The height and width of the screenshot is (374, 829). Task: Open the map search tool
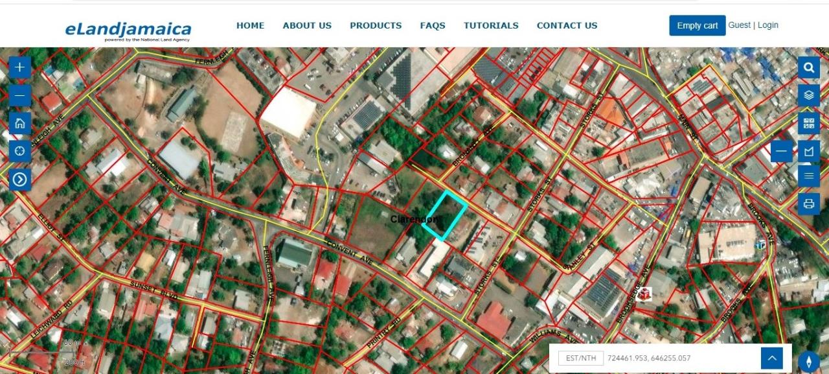click(808, 67)
